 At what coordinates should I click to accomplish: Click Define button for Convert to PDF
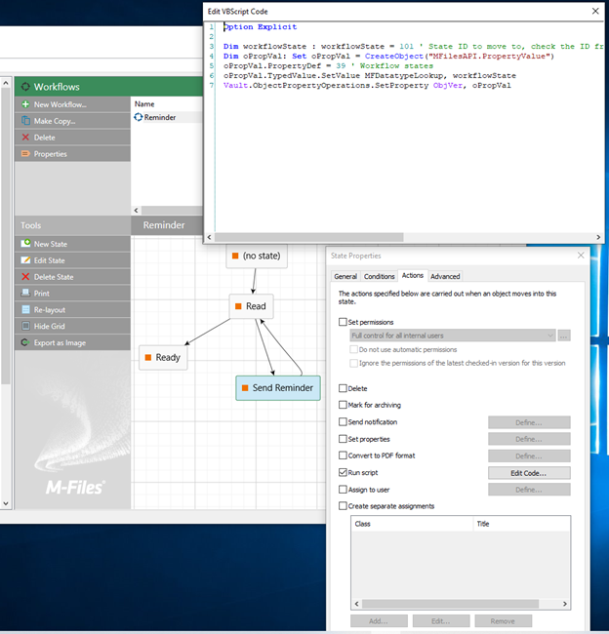tap(529, 456)
